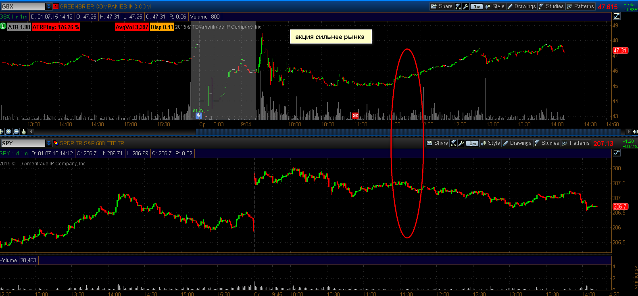Click the AvgVol 3,397 label
The height and width of the screenshot is (296, 638).
coord(132,27)
